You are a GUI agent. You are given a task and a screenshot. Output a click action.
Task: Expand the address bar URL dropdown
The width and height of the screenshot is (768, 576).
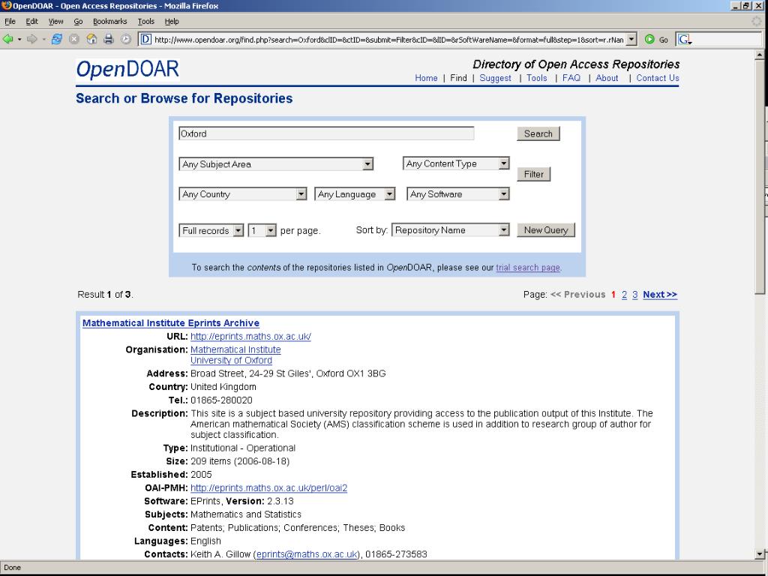click(x=631, y=39)
